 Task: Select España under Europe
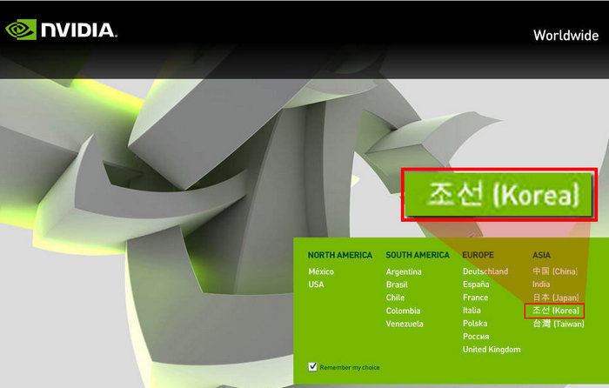(x=478, y=284)
